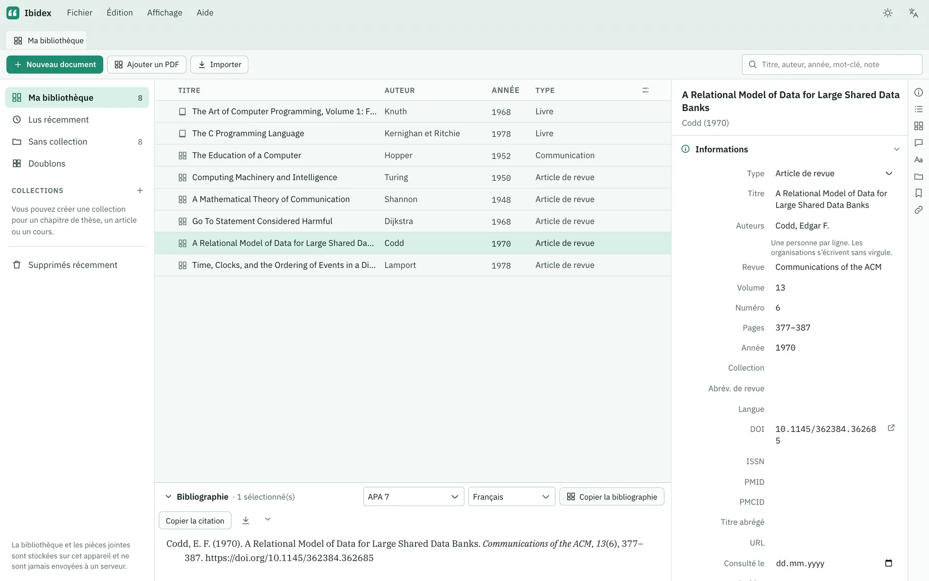Open the comment bubble icon in right rail
Image resolution: width=929 pixels, height=581 pixels.
pos(919,143)
